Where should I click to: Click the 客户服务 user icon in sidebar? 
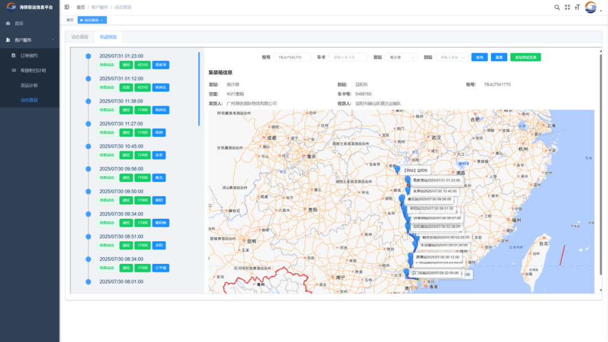pos(8,40)
